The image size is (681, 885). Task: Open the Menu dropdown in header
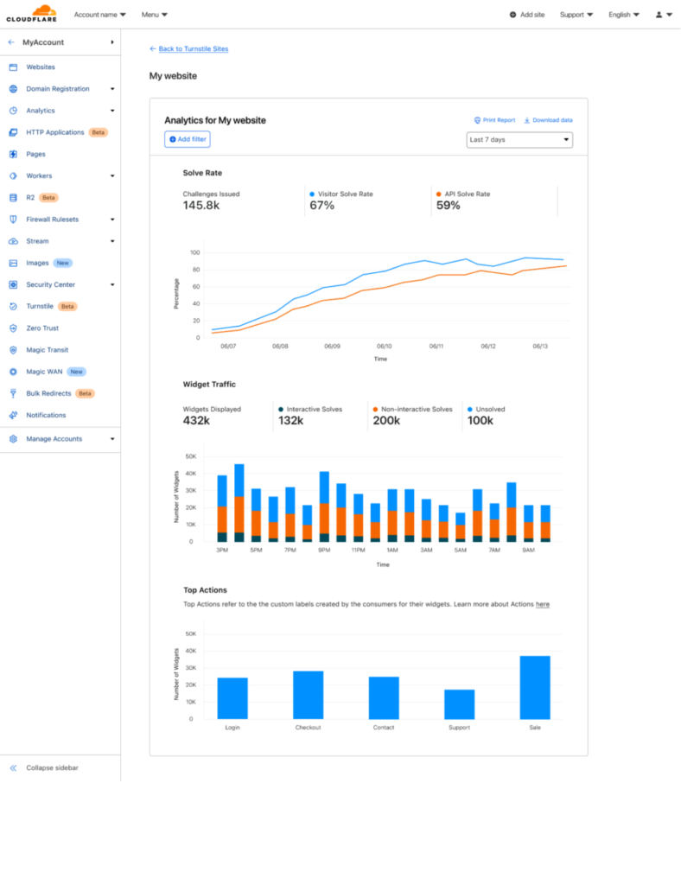(x=154, y=15)
